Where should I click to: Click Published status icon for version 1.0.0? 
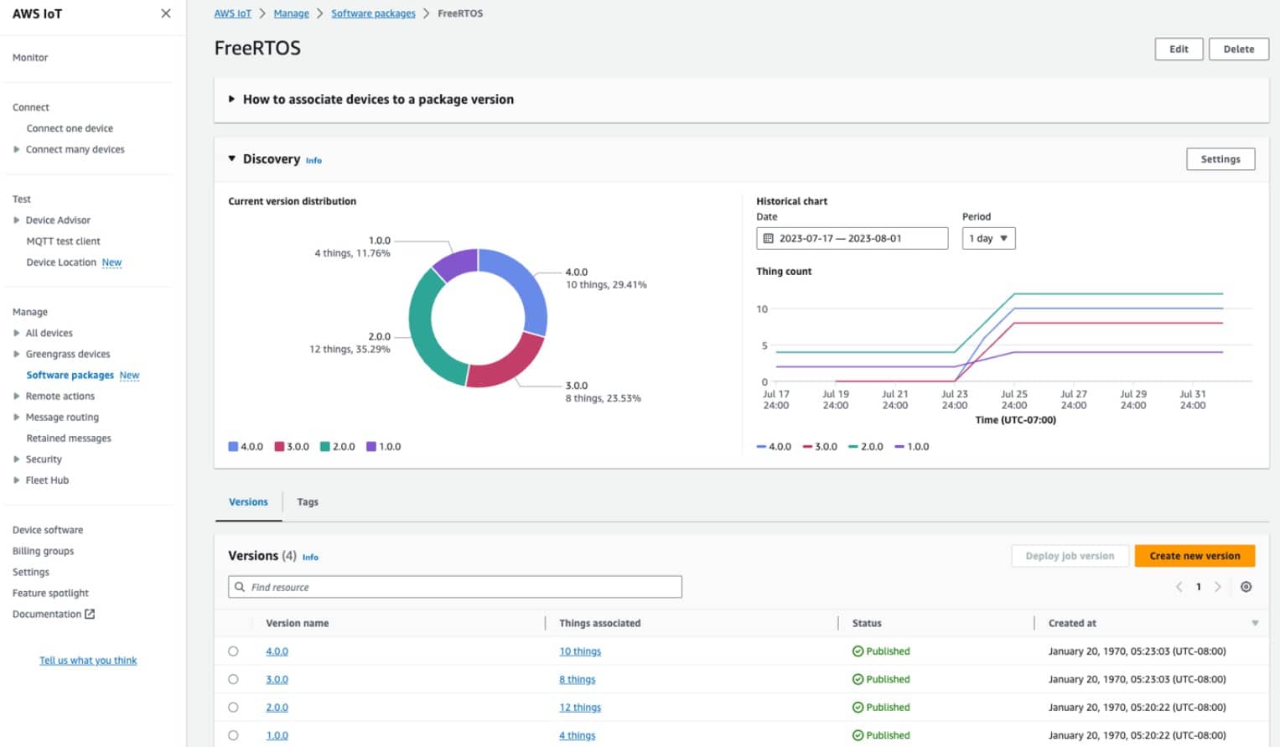[x=858, y=735]
